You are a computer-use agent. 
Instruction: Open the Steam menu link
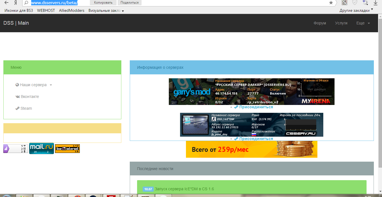[x=24, y=108]
